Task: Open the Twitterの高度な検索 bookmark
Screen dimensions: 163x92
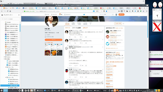Action: point(13,61)
